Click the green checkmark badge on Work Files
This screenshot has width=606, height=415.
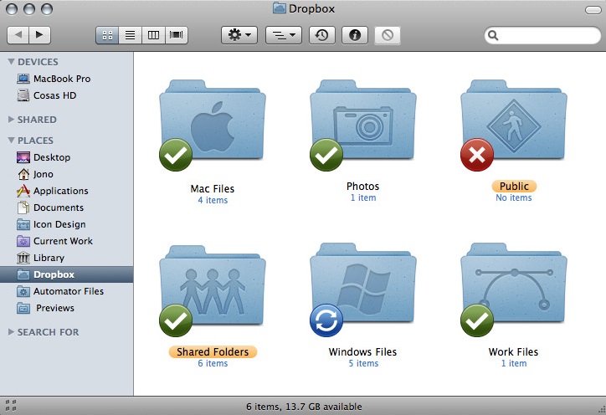tap(477, 320)
